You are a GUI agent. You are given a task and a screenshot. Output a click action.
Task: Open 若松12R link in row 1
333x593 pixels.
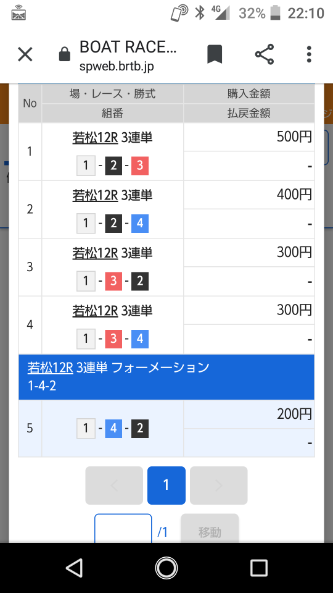(x=95, y=137)
